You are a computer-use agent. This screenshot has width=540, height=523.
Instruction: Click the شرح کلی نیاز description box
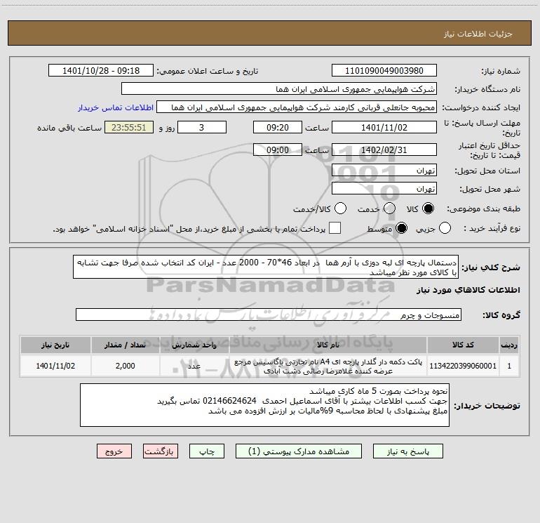tap(266, 267)
